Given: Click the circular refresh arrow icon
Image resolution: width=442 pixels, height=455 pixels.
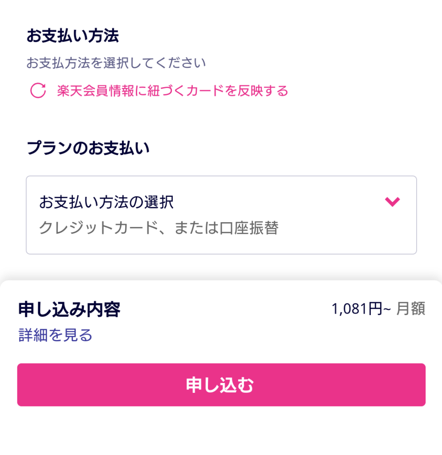Looking at the screenshot, I should (x=38, y=91).
